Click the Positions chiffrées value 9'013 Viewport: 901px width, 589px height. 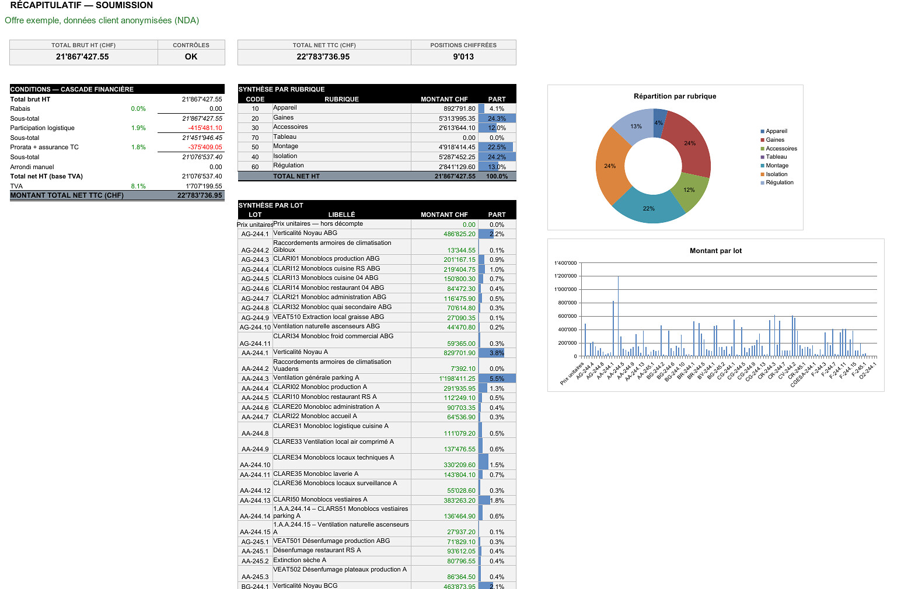click(x=463, y=57)
